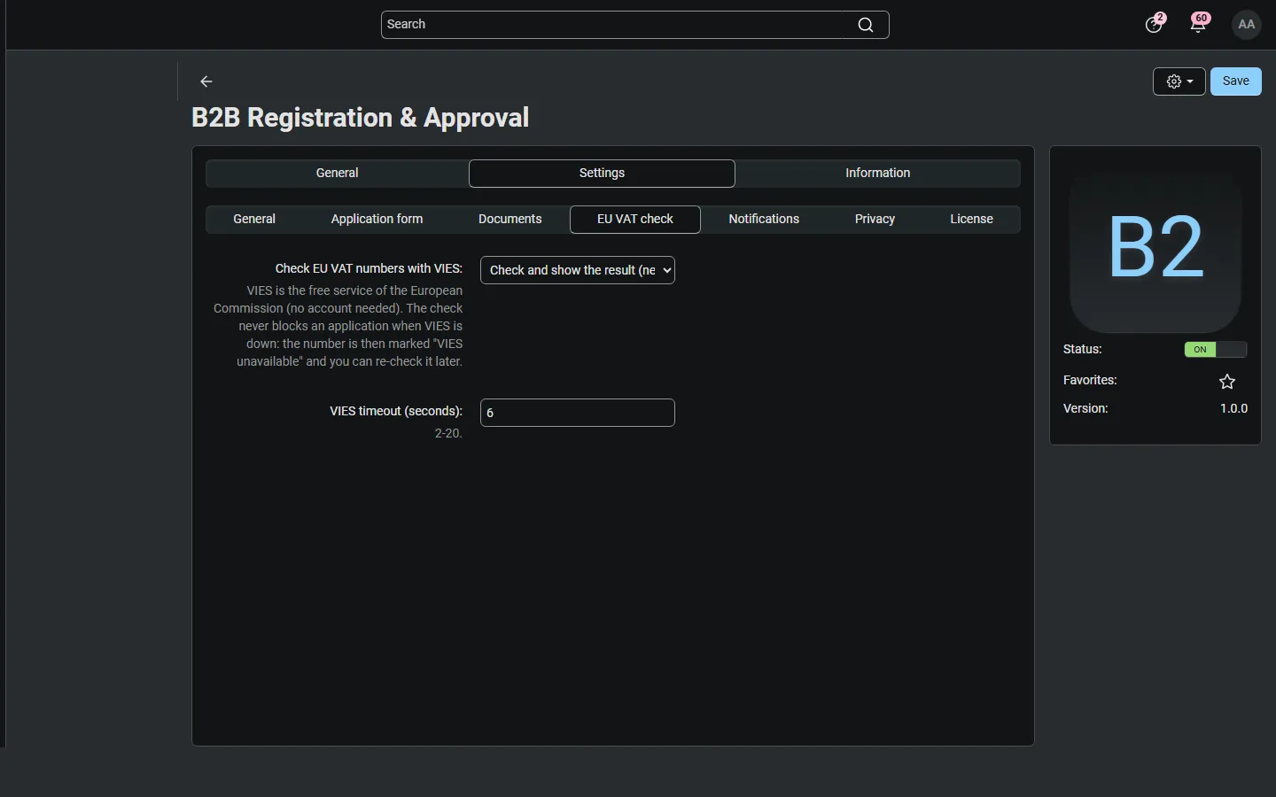Open the License sub-tab

click(971, 220)
